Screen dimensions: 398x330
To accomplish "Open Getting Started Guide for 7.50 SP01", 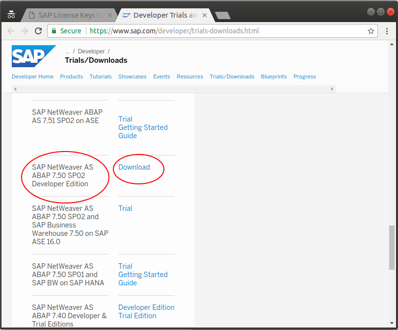I will pyautogui.click(x=143, y=279).
